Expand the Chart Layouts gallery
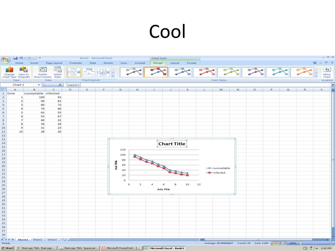This screenshot has width=335, height=251. coord(113,76)
